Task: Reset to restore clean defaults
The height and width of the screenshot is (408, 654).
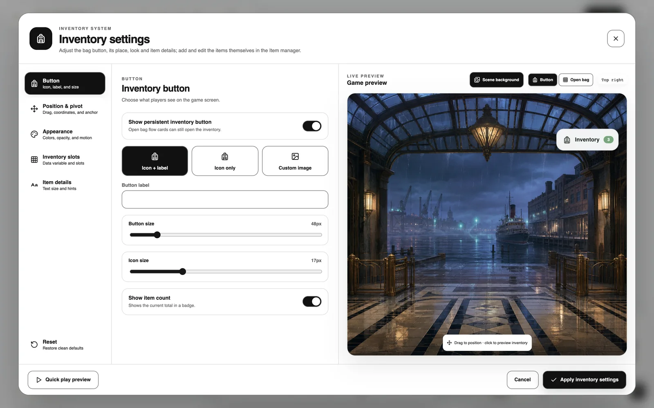Action: pyautogui.click(x=65, y=345)
